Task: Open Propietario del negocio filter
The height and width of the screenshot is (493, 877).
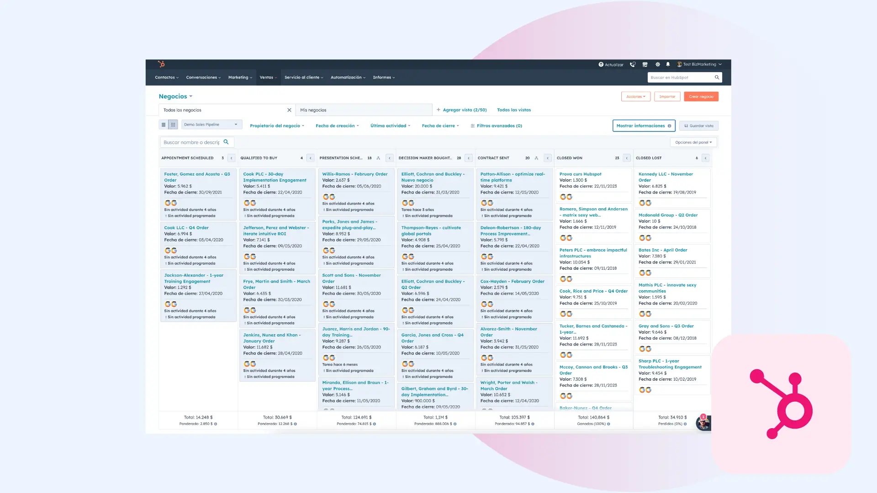Action: coord(277,126)
